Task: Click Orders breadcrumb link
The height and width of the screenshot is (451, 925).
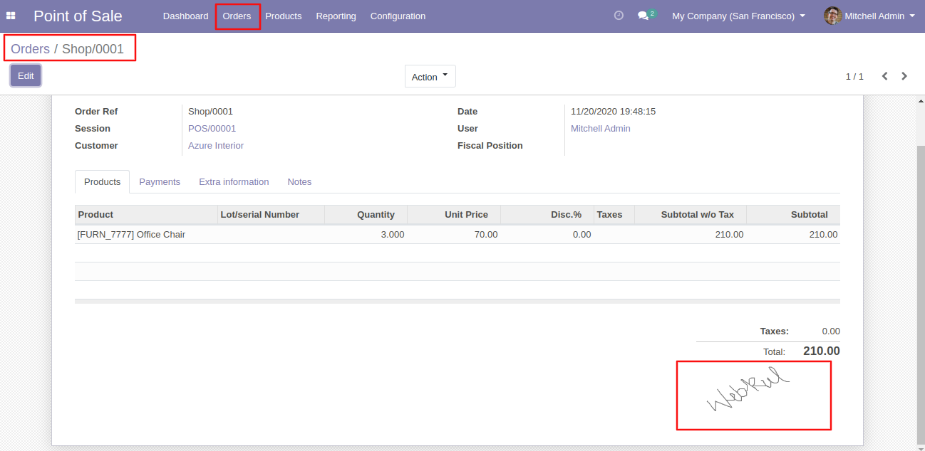Action: [30, 49]
